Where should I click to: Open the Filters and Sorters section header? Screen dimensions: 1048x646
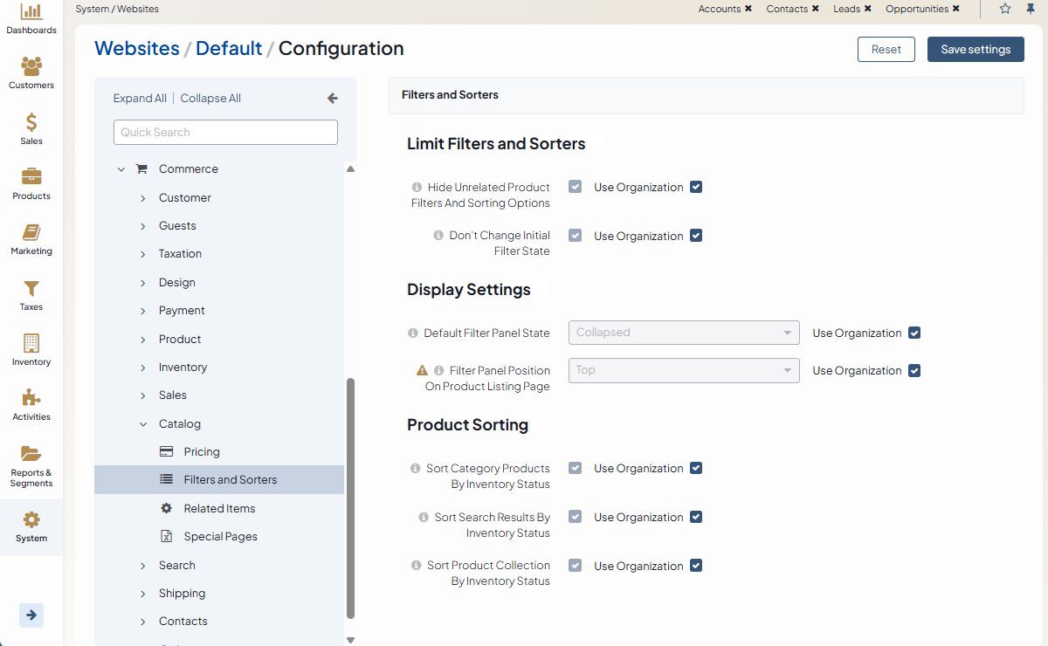(x=706, y=94)
